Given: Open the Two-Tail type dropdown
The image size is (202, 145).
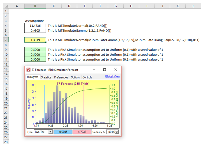Looking at the screenshot, I should pos(50,132).
